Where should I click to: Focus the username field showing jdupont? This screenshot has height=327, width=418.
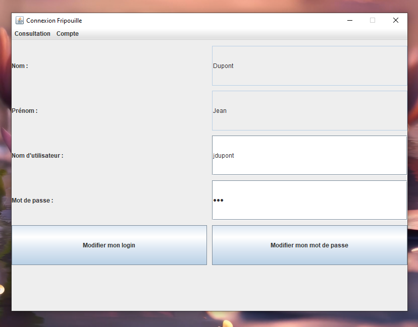[309, 156]
